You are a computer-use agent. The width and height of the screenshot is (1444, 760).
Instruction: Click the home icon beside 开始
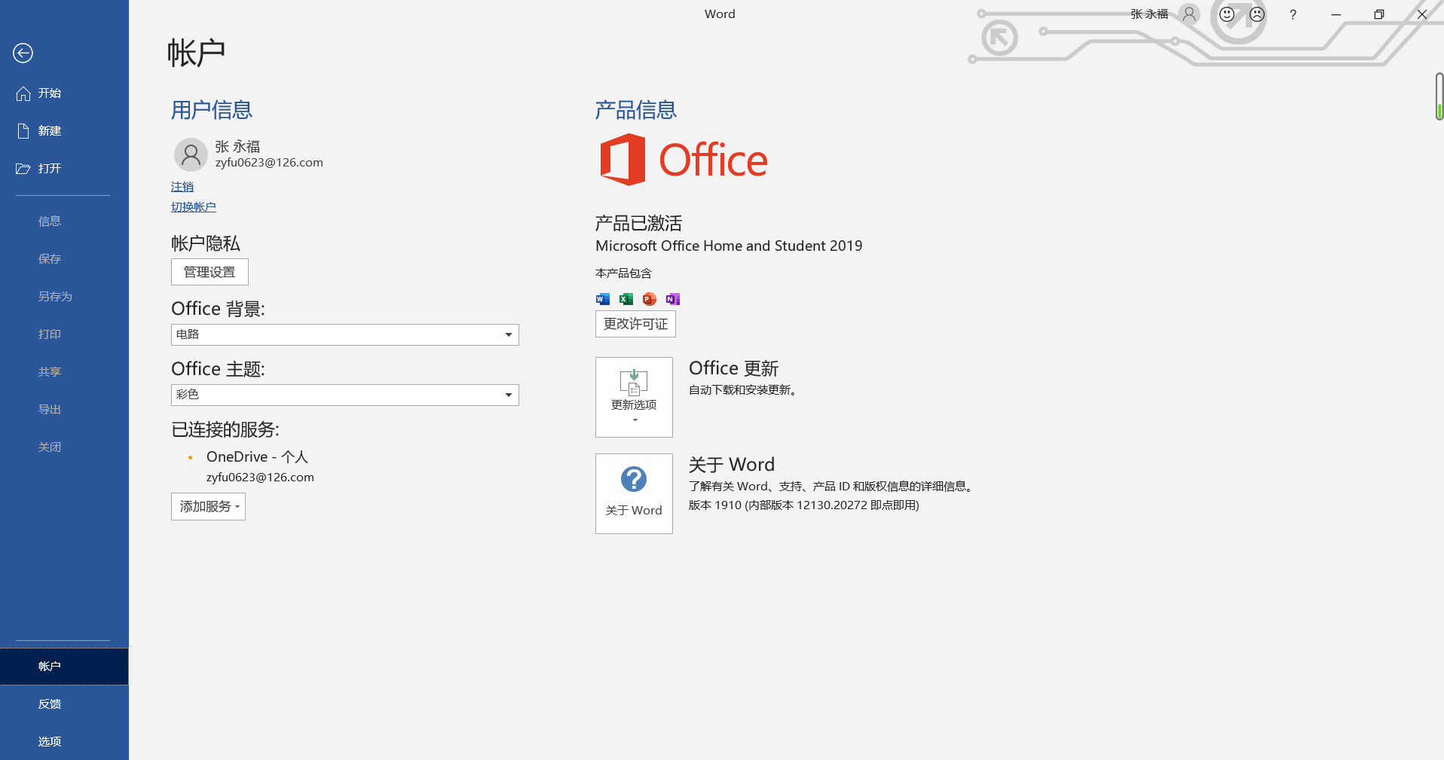23,93
